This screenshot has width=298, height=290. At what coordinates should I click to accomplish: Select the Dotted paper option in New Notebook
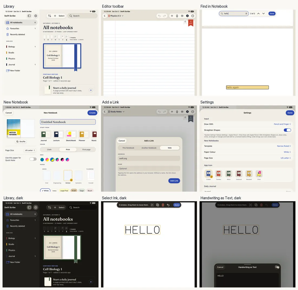[68, 177]
